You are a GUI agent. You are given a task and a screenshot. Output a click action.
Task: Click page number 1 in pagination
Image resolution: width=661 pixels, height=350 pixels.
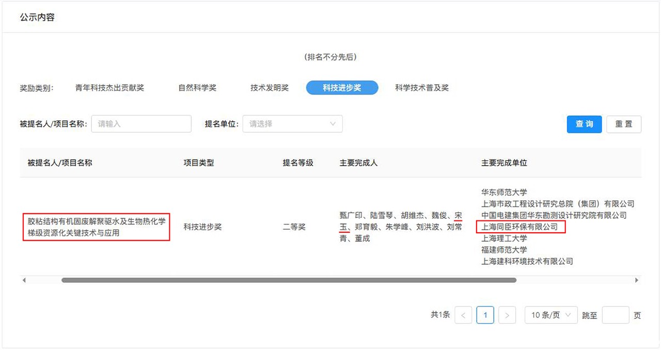[x=485, y=315]
